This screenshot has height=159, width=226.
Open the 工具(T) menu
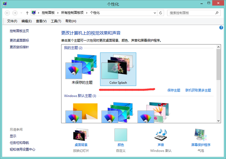pyautogui.click(x=56, y=21)
